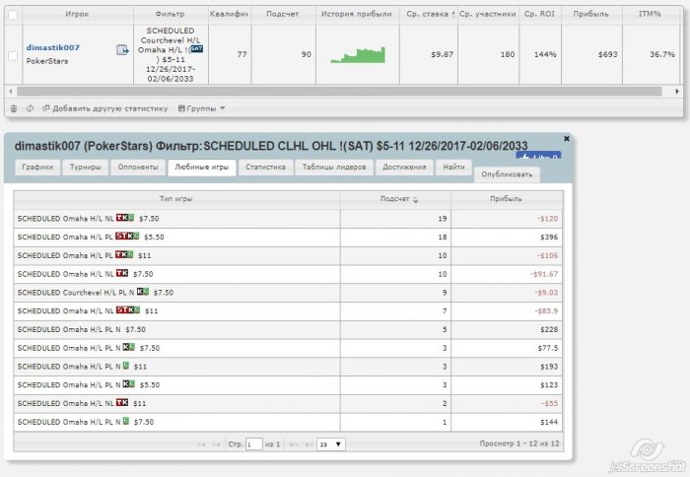The height and width of the screenshot is (477, 690).
Task: Open the rows-per-page dropdown
Action: 331,444
